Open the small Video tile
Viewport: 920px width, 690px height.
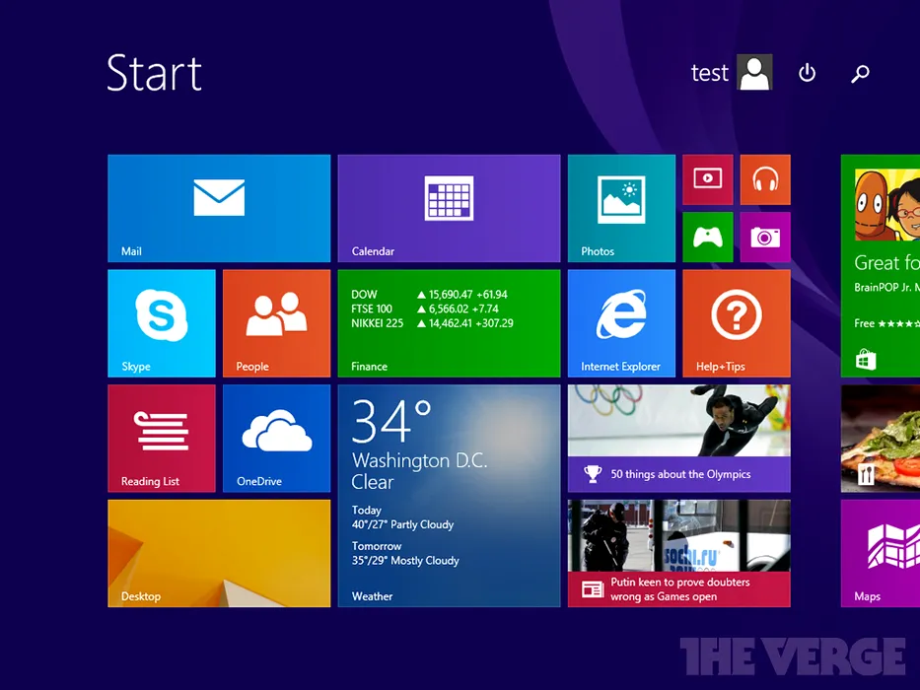707,179
